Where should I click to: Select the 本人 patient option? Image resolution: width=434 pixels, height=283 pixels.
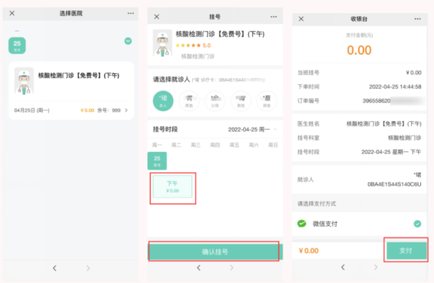click(x=163, y=100)
